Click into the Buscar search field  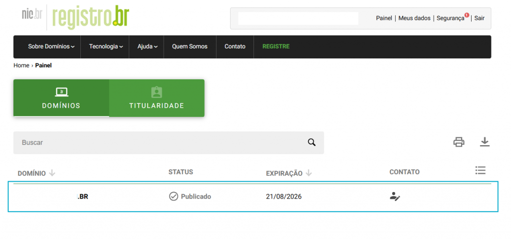click(160, 143)
